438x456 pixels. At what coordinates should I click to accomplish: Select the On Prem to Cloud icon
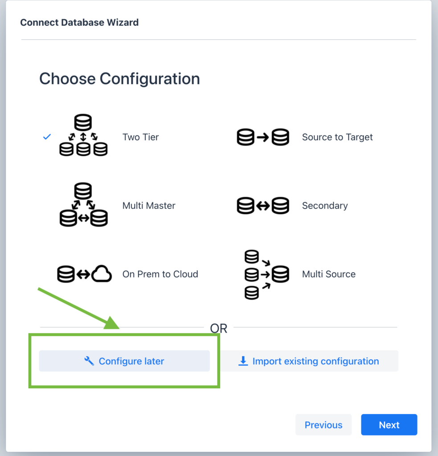tap(83, 274)
